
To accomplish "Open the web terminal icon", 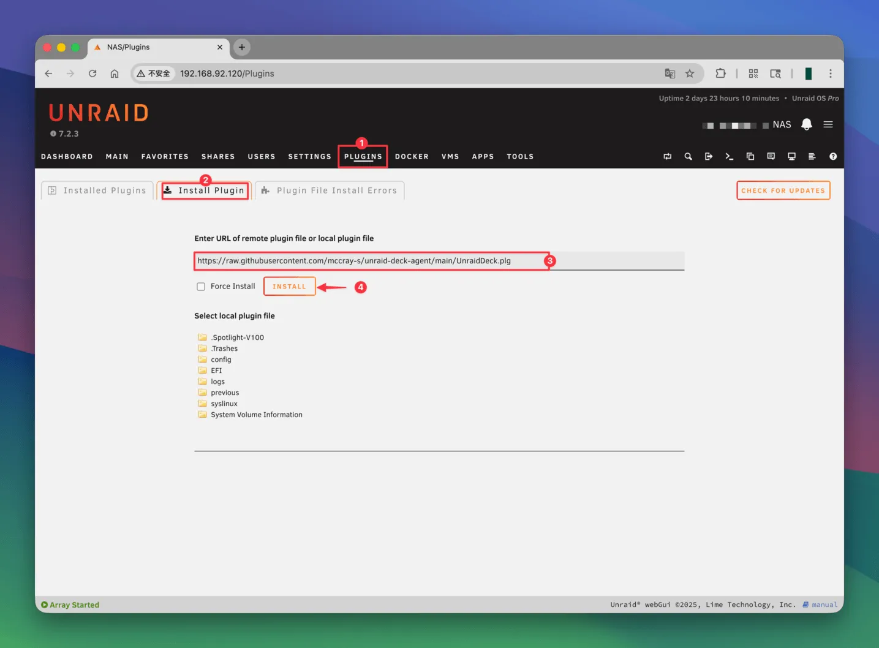I will click(x=730, y=157).
